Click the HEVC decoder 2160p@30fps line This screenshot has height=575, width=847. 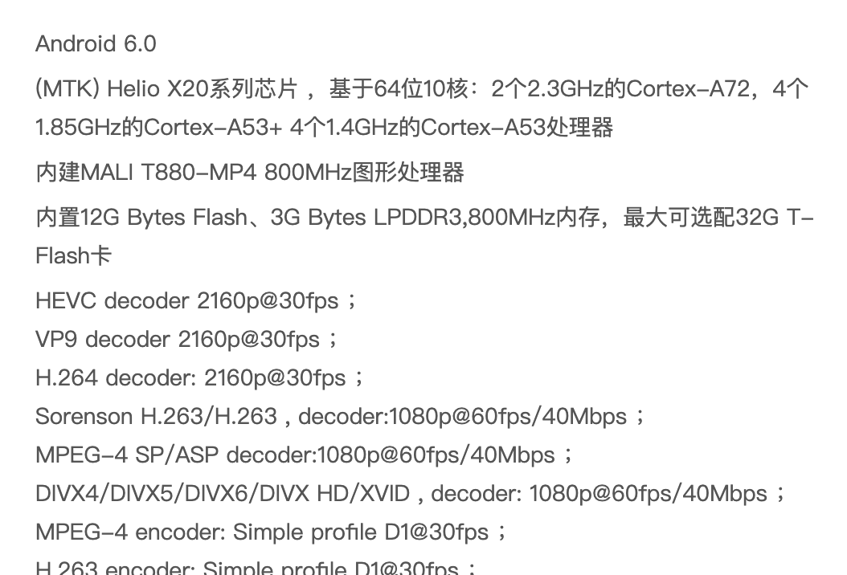point(197,300)
